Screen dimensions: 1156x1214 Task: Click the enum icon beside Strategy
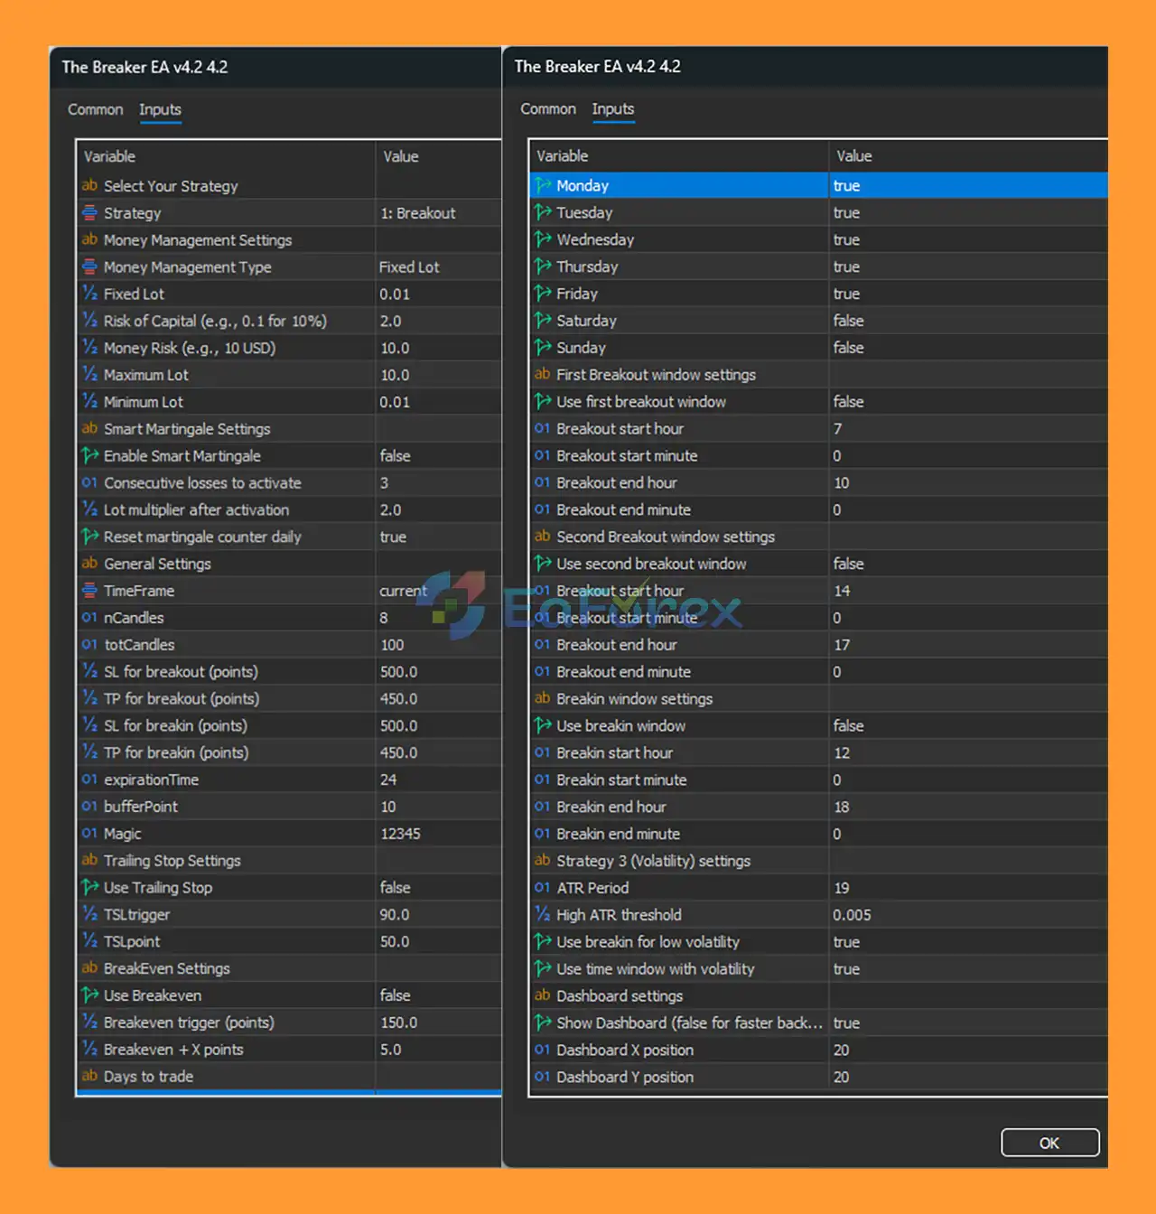[89, 213]
